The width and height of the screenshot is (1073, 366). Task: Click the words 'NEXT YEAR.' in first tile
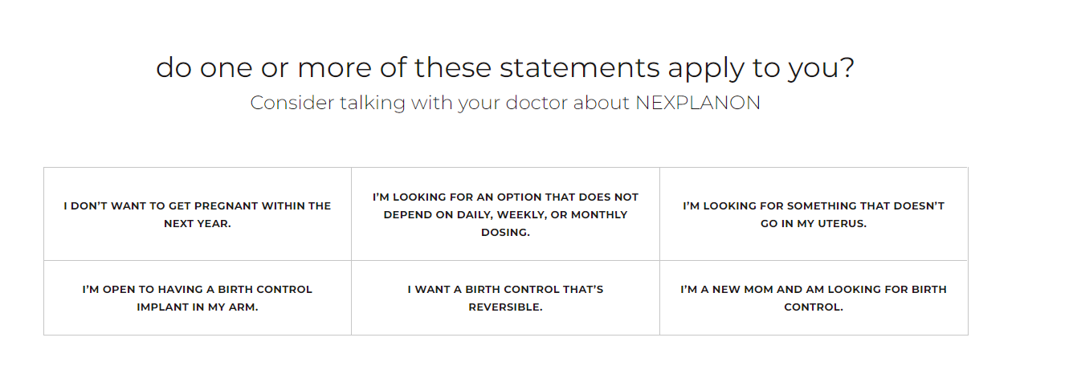(198, 224)
